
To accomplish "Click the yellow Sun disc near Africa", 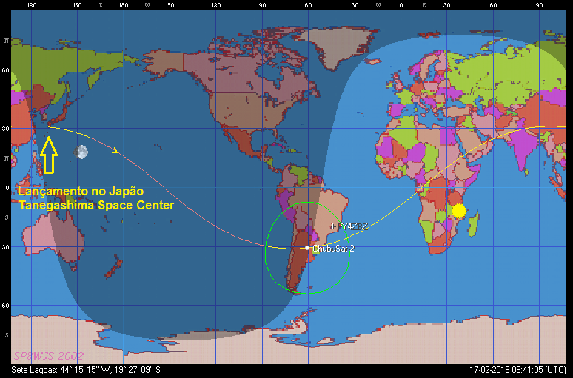I will (x=458, y=211).
